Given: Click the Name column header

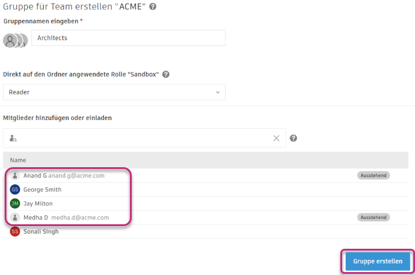Looking at the screenshot, I should click(x=18, y=160).
